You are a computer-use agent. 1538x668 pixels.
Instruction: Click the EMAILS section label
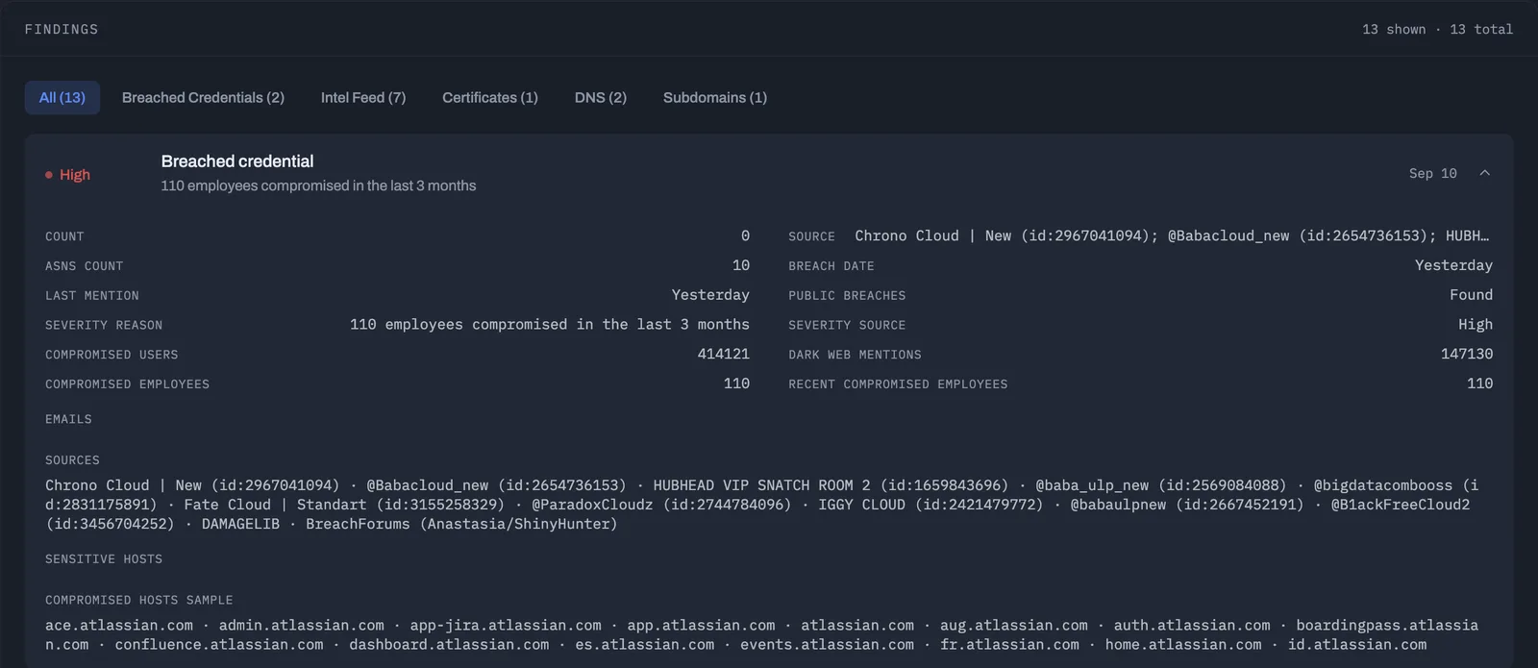pos(68,419)
